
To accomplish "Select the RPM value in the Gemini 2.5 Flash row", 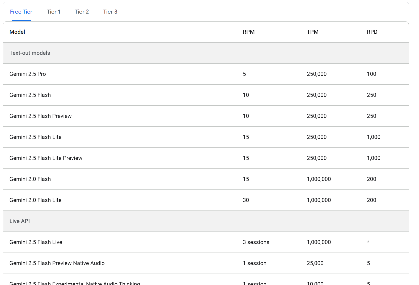I will [246, 95].
